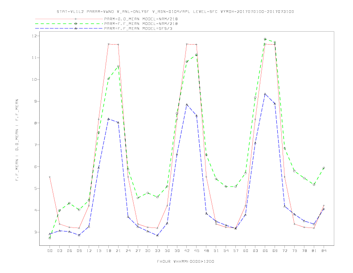
Task: Click the red solid line sample in legend
Action: click(x=69, y=19)
